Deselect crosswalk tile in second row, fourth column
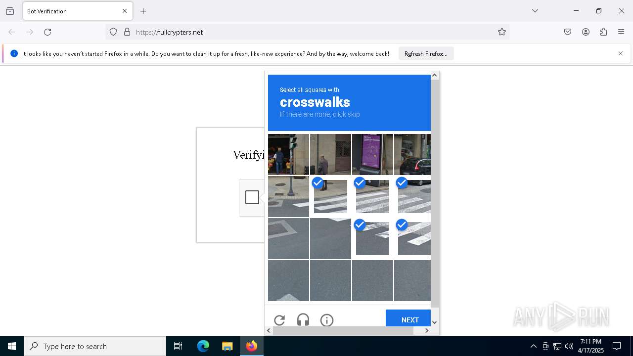 412,196
